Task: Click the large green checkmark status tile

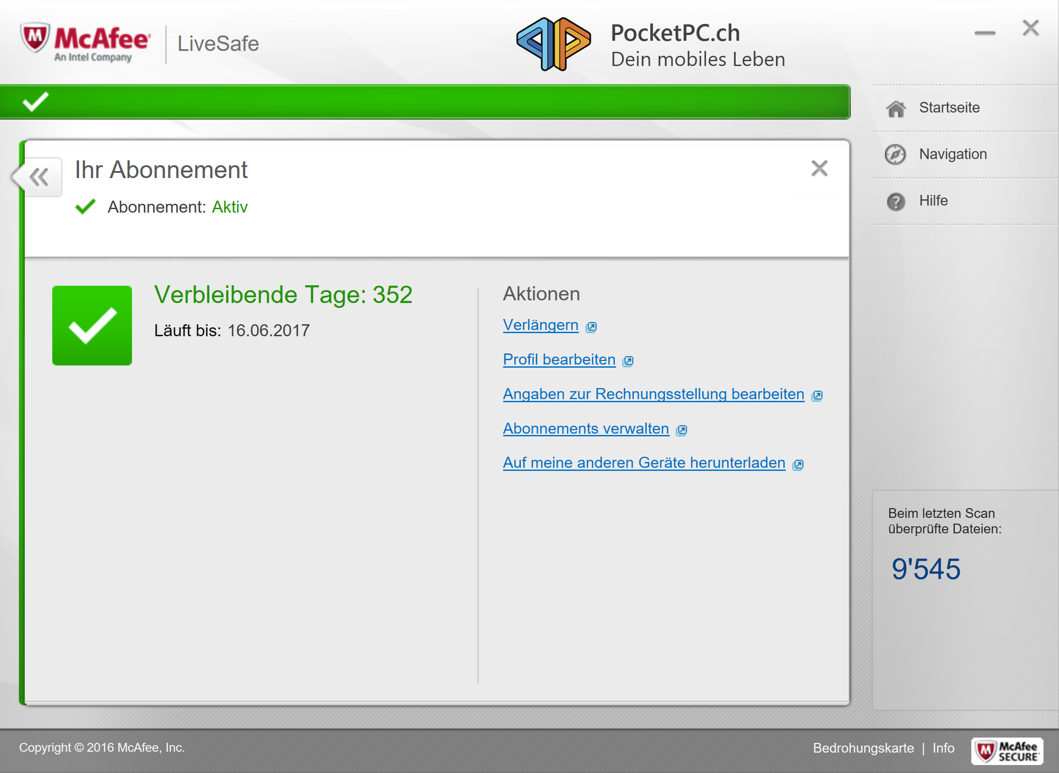Action: pyautogui.click(x=92, y=326)
